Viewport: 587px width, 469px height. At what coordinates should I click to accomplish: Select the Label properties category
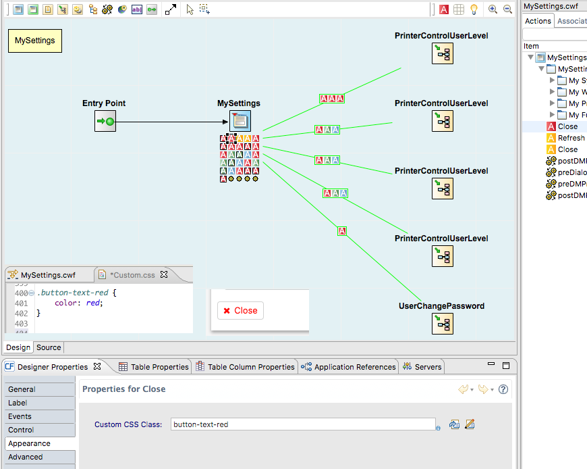click(40, 403)
